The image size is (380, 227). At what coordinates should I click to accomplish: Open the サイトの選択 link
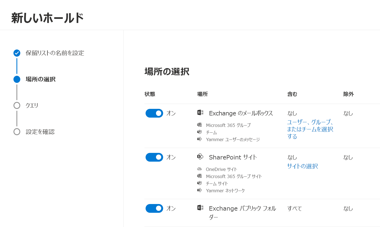[x=302, y=166]
